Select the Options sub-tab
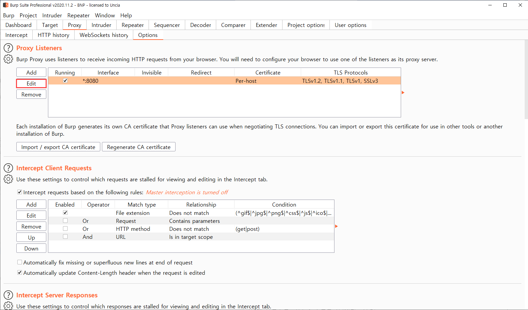The image size is (528, 310). [x=148, y=35]
